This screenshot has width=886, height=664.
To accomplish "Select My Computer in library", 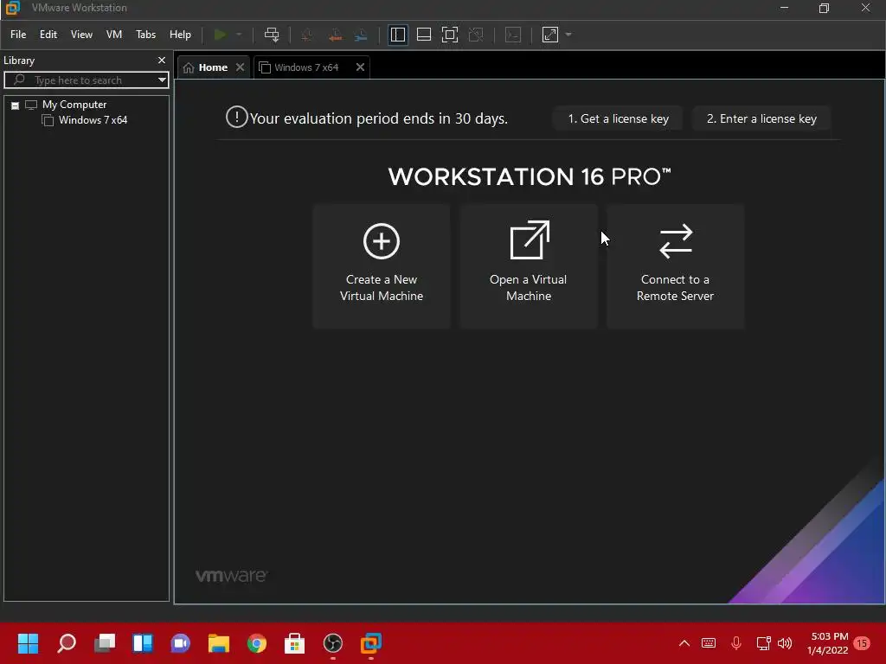I will coord(74,105).
